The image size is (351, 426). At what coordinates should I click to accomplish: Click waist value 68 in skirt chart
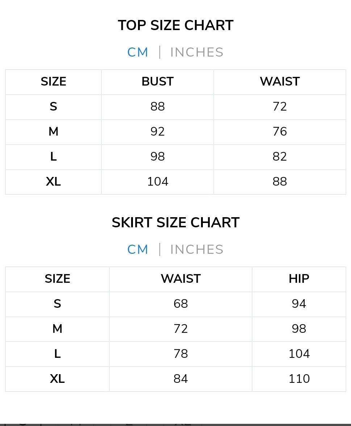click(180, 304)
